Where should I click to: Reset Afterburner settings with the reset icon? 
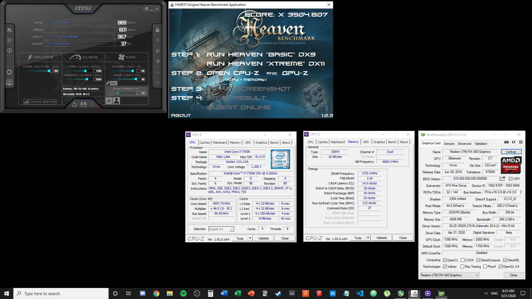(74, 105)
